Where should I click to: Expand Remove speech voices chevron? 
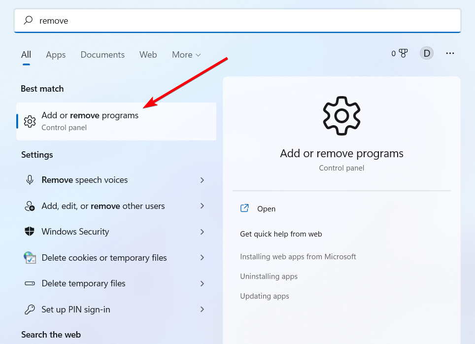[x=202, y=180]
